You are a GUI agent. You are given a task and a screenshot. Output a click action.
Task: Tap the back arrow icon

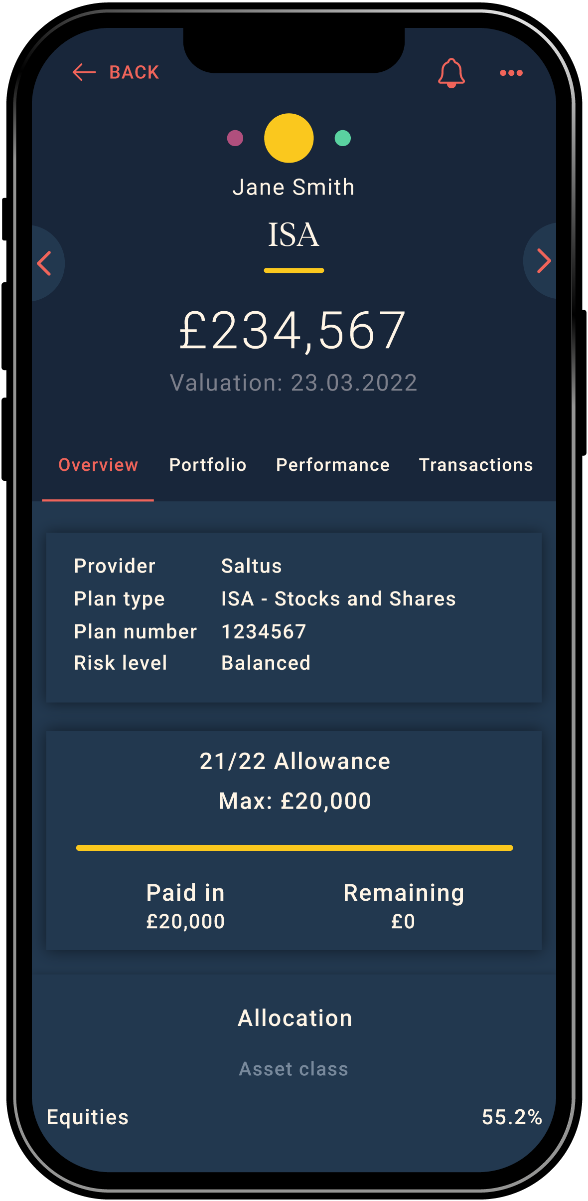(x=84, y=72)
